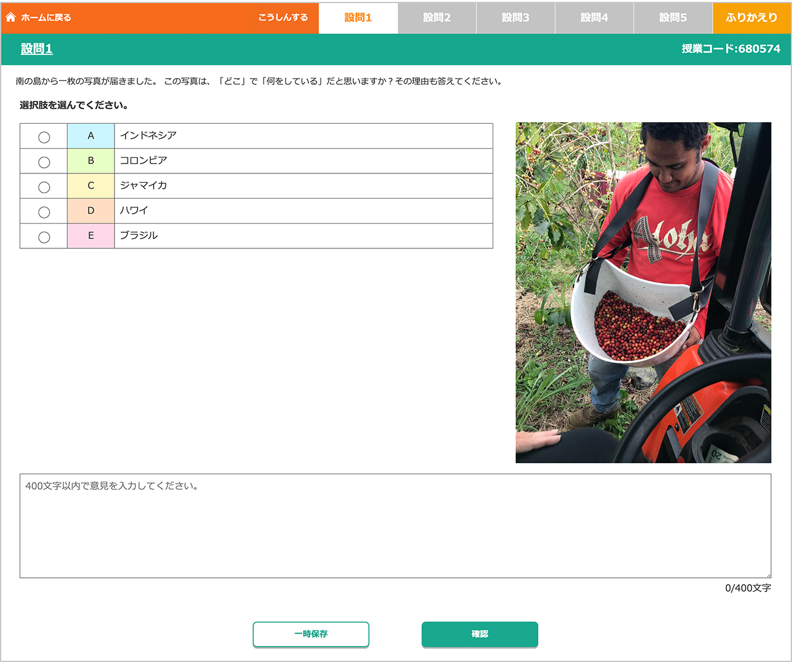The height and width of the screenshot is (662, 792).
Task: Select ハワイ as the answer
Action: click(44, 212)
